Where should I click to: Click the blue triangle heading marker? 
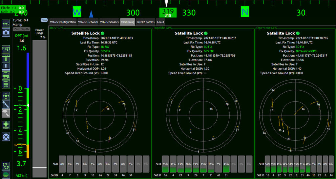click(91, 14)
